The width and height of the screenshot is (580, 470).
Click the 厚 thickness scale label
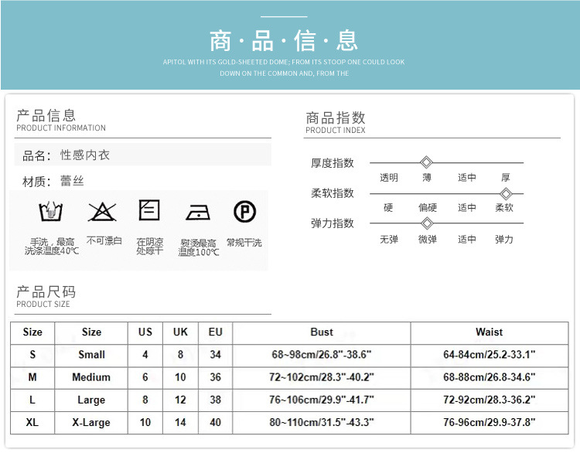506,178
